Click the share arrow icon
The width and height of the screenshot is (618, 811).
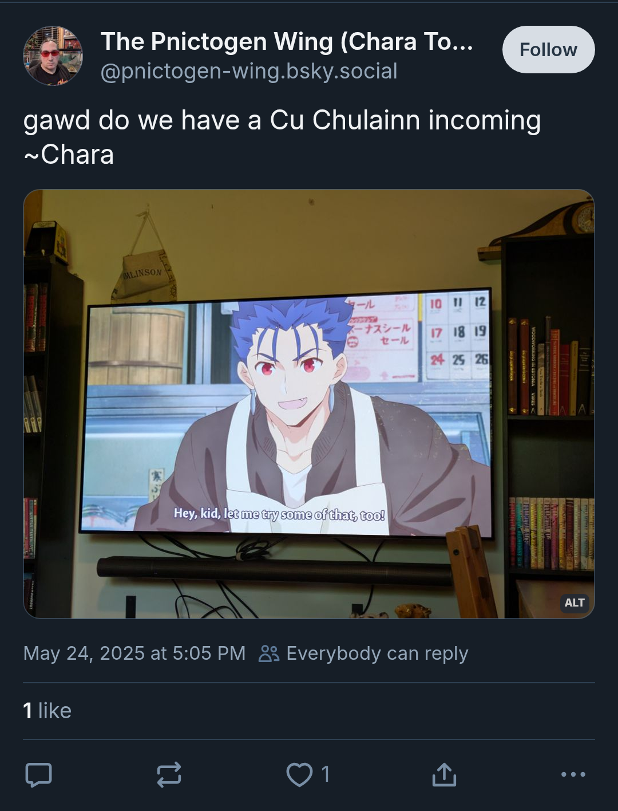point(443,774)
